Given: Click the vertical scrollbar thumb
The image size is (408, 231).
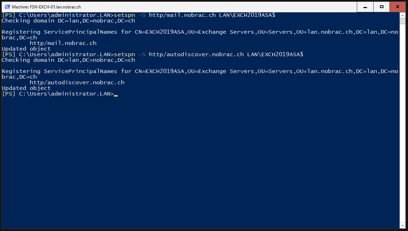Looking at the screenshot, I should pyautogui.click(x=402, y=21).
